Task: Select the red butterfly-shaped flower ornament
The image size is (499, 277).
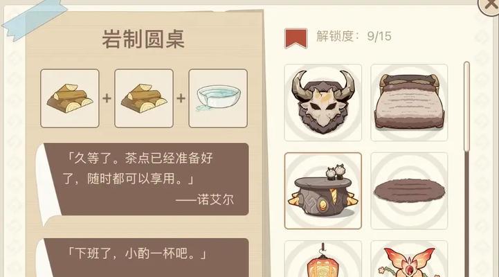Action: (409, 259)
